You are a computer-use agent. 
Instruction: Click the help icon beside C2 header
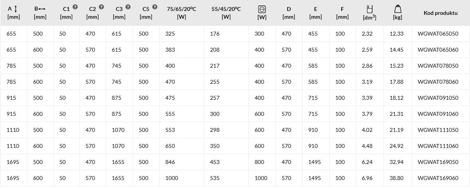point(102,7)
